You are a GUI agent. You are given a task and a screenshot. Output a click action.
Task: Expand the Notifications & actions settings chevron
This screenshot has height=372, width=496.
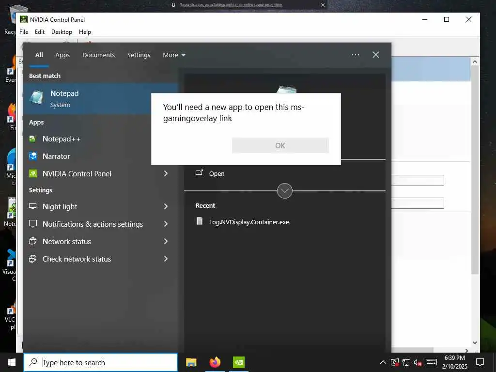click(x=166, y=224)
